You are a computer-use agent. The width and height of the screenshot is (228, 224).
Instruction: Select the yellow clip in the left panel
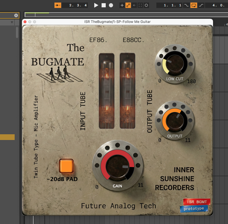click(x=7, y=137)
